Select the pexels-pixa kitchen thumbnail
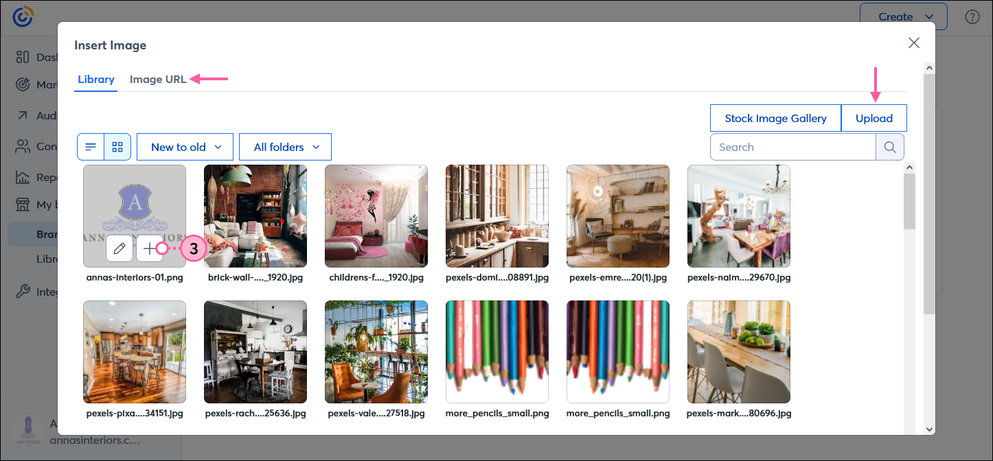Screen dimensions: 993x461 click(135, 351)
